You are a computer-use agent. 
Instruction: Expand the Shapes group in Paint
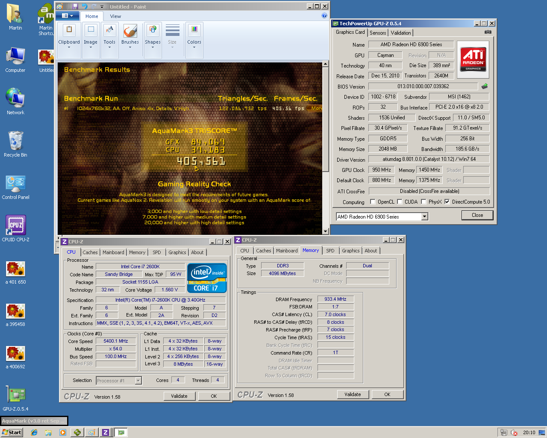click(153, 41)
